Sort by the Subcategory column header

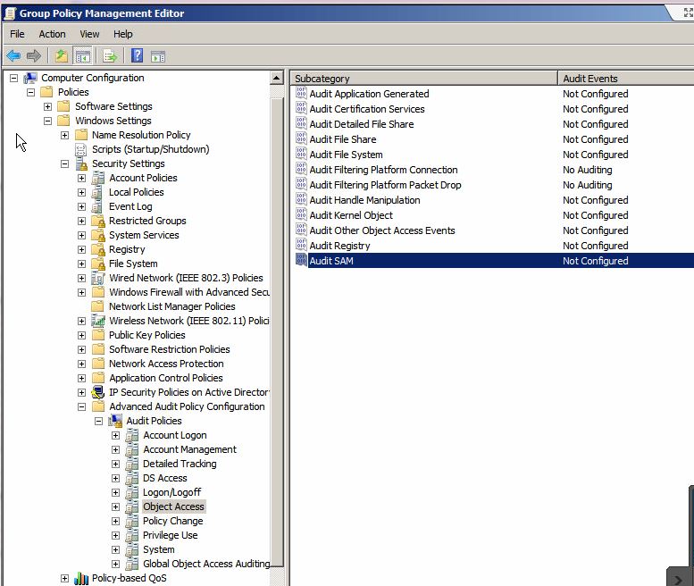[423, 79]
